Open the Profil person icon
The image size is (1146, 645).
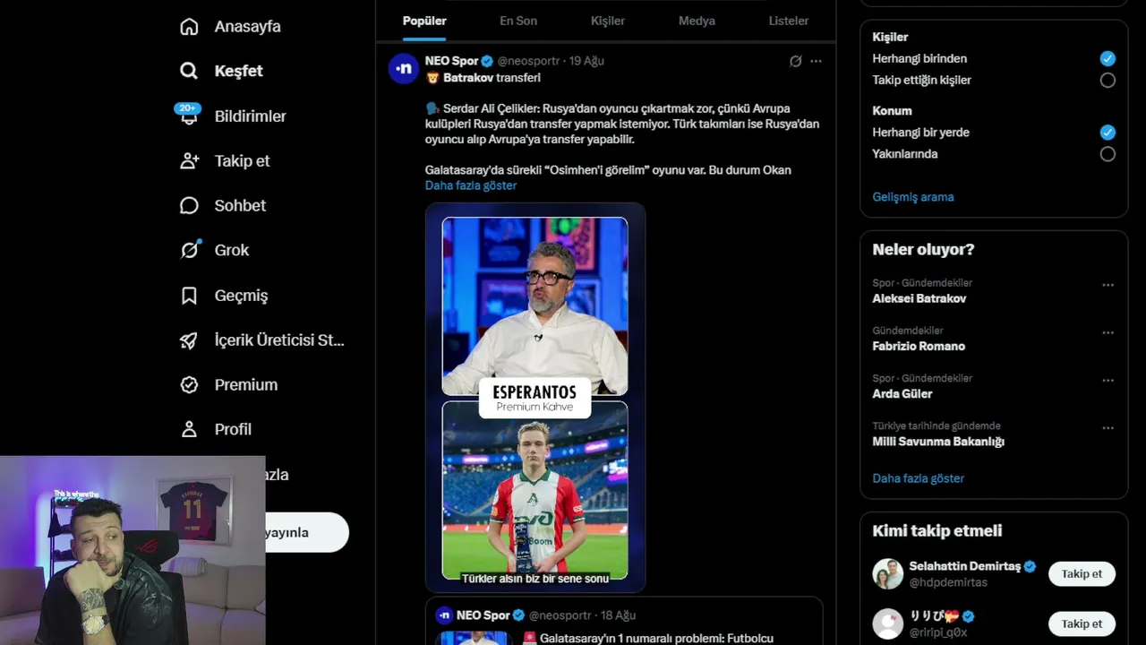tap(189, 429)
